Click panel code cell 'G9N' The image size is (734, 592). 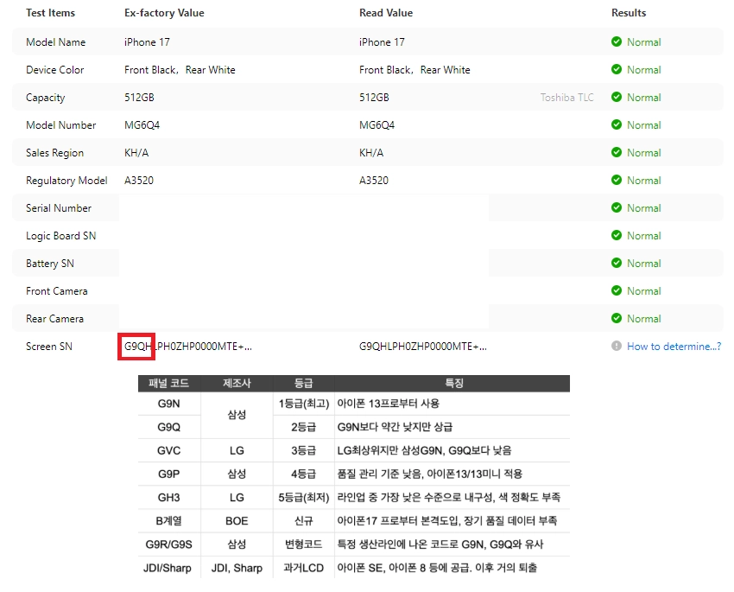click(x=168, y=404)
